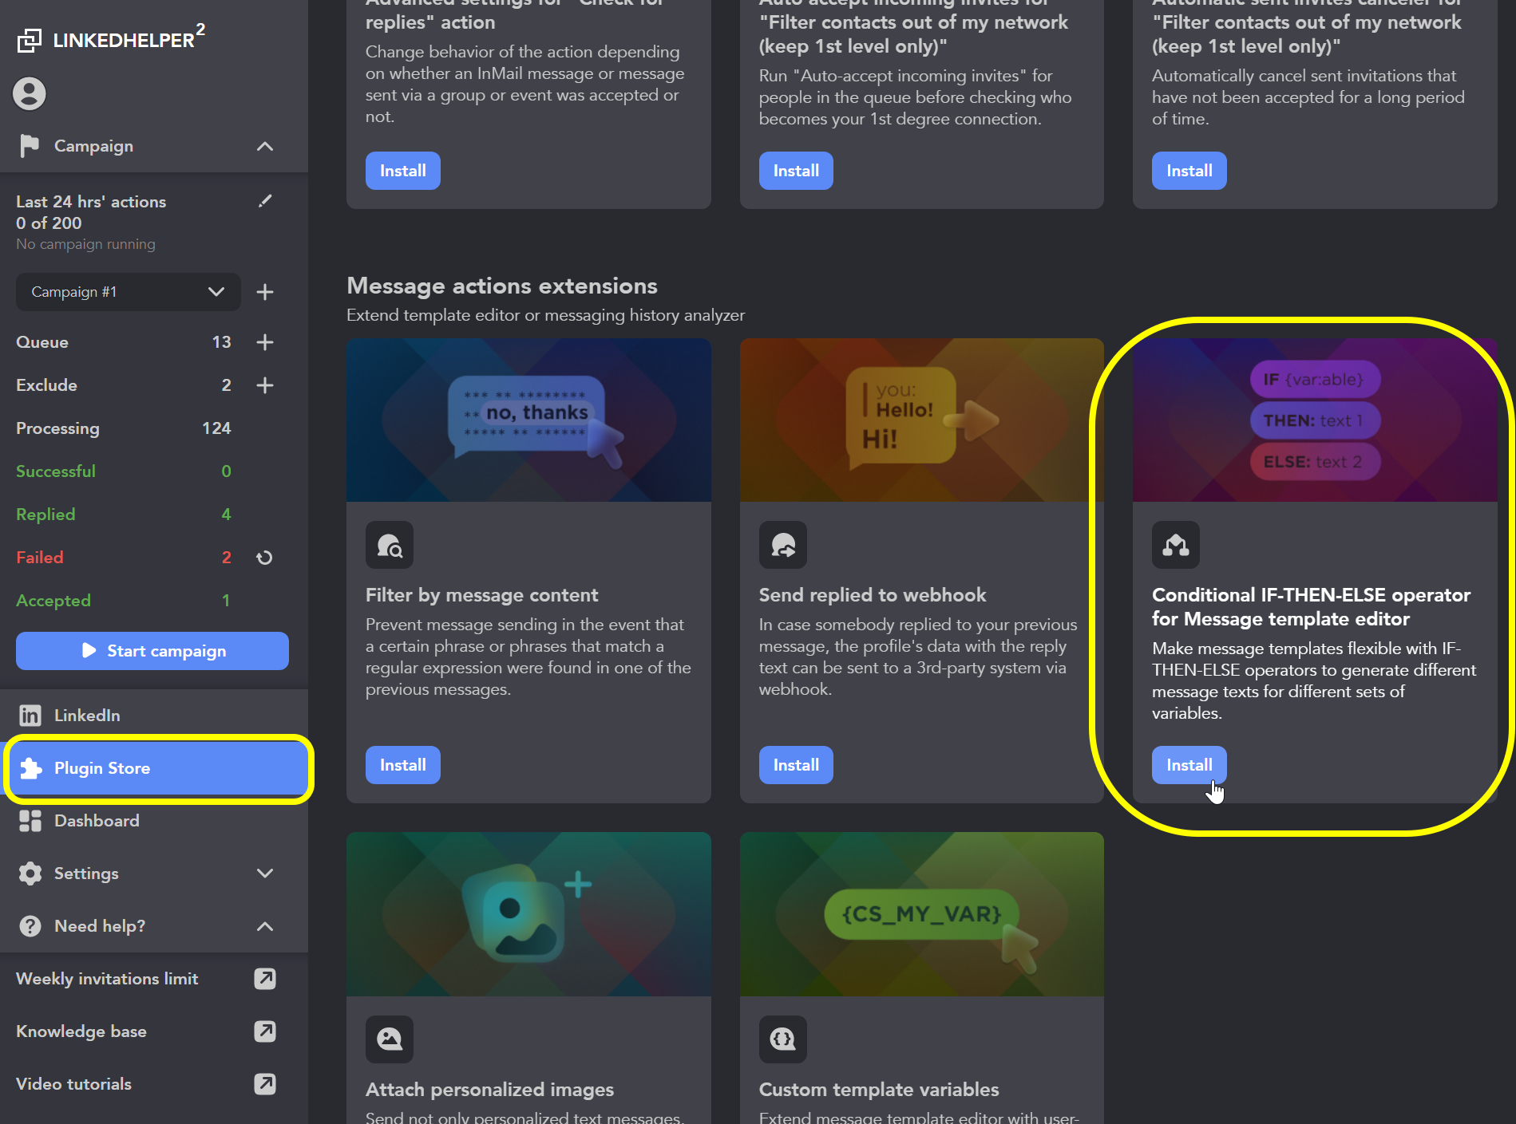Click the Need help question mark icon

pos(30,926)
